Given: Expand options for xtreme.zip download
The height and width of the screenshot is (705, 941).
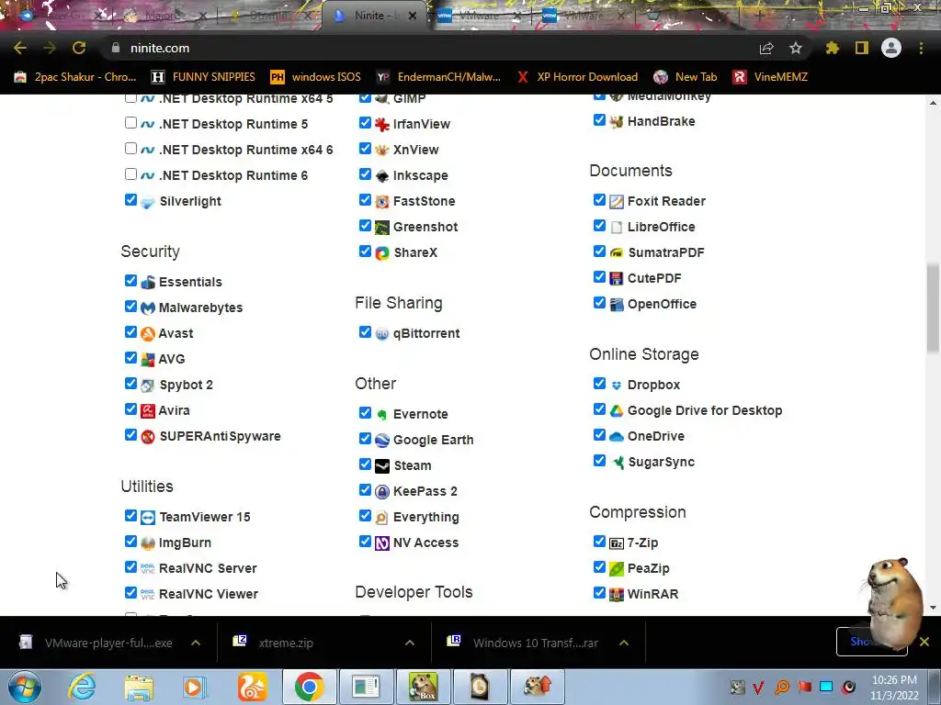Looking at the screenshot, I should 410,643.
